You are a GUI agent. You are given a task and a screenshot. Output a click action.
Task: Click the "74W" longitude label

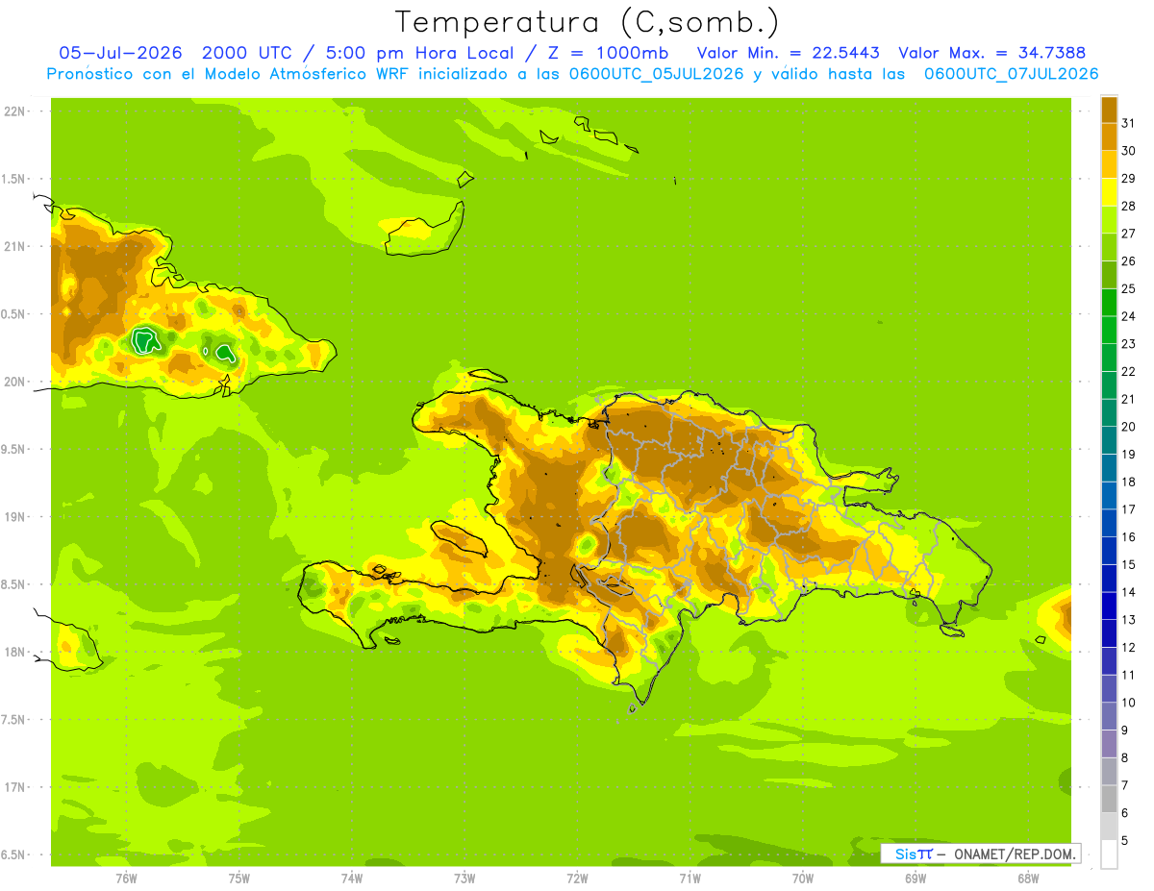[352, 879]
